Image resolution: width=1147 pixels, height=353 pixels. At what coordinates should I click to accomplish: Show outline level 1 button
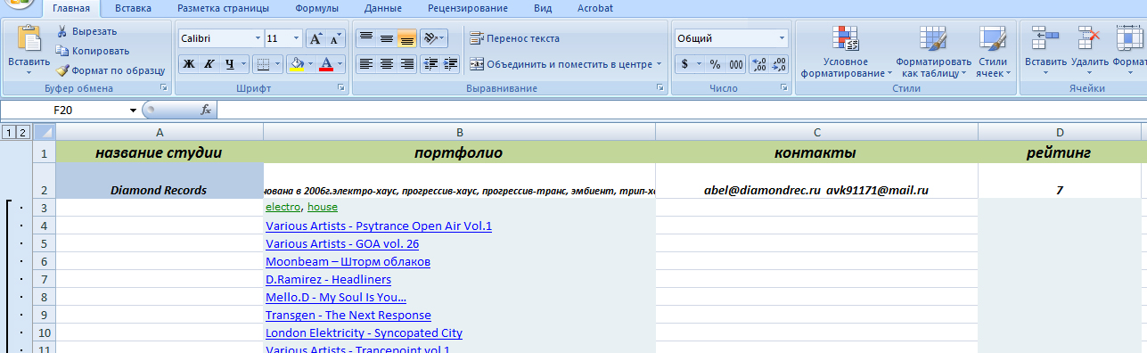coord(8,132)
